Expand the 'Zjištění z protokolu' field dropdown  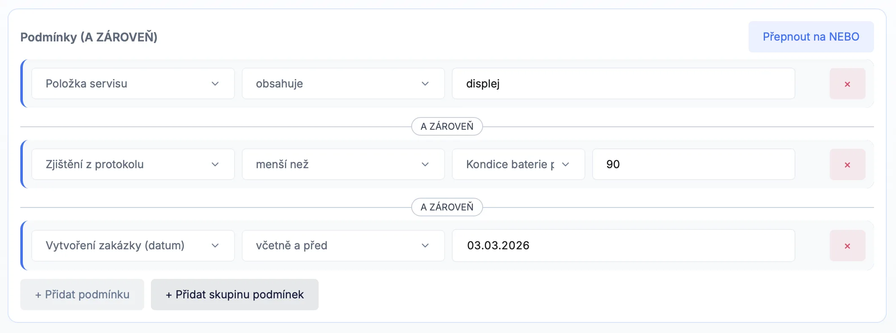click(x=132, y=164)
